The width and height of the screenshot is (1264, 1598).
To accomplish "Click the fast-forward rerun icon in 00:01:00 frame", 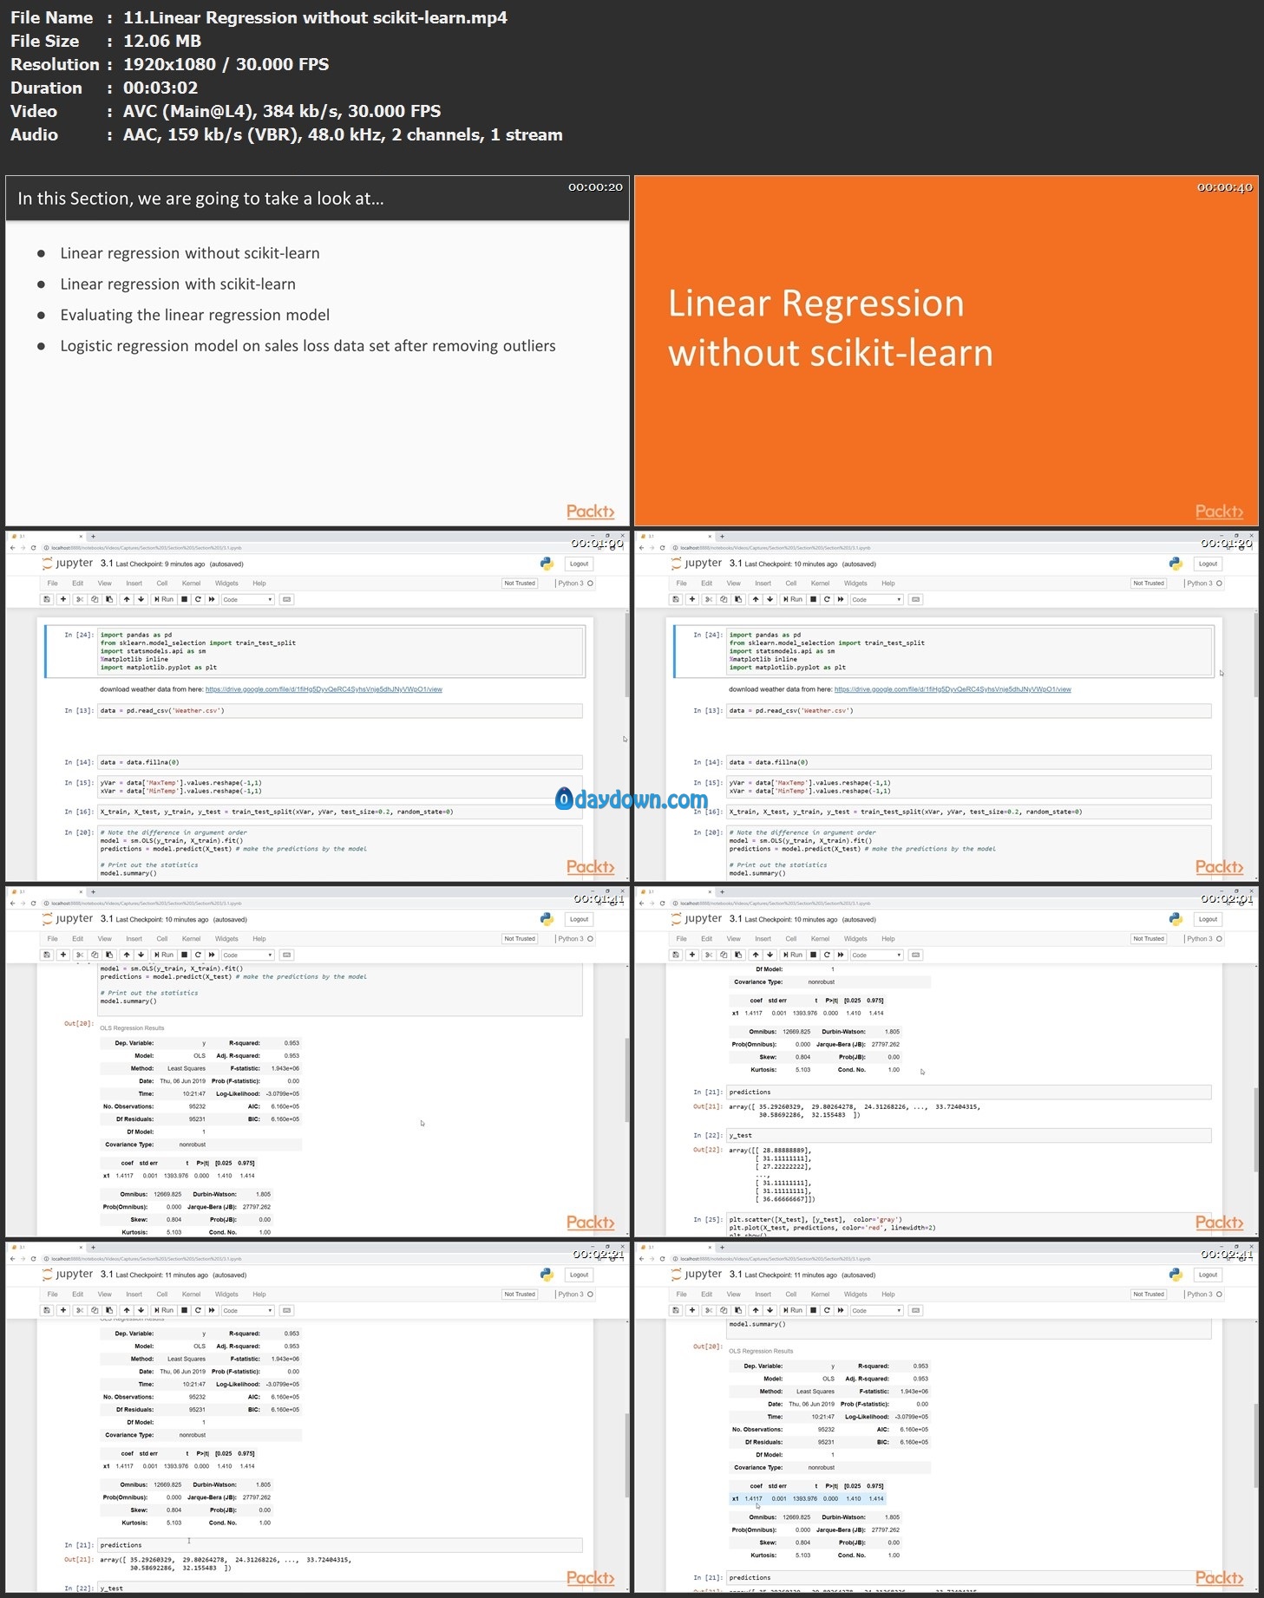I will 212,599.
